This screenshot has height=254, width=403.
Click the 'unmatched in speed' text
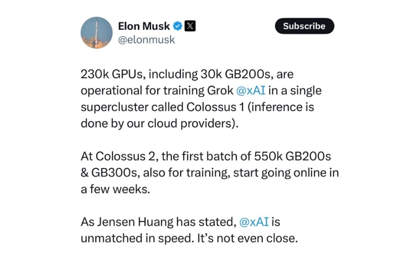click(137, 238)
